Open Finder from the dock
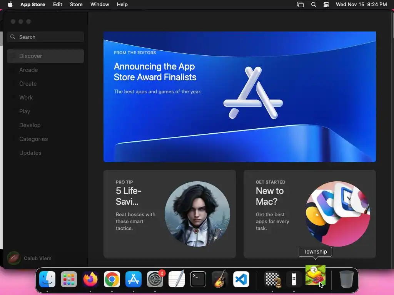Image resolution: width=394 pixels, height=295 pixels. [47, 279]
